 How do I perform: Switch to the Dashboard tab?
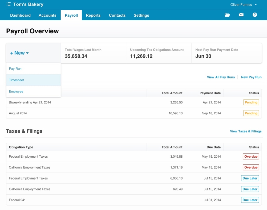coord(20,15)
